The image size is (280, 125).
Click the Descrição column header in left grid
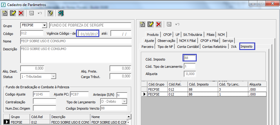tap(70, 117)
